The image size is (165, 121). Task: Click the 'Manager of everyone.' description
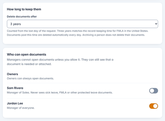21,108
